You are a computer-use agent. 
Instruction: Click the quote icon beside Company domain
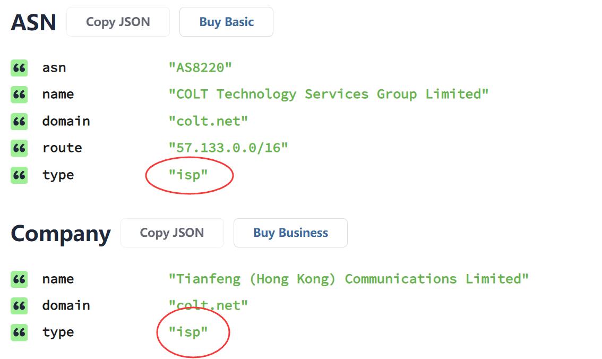[19, 306]
